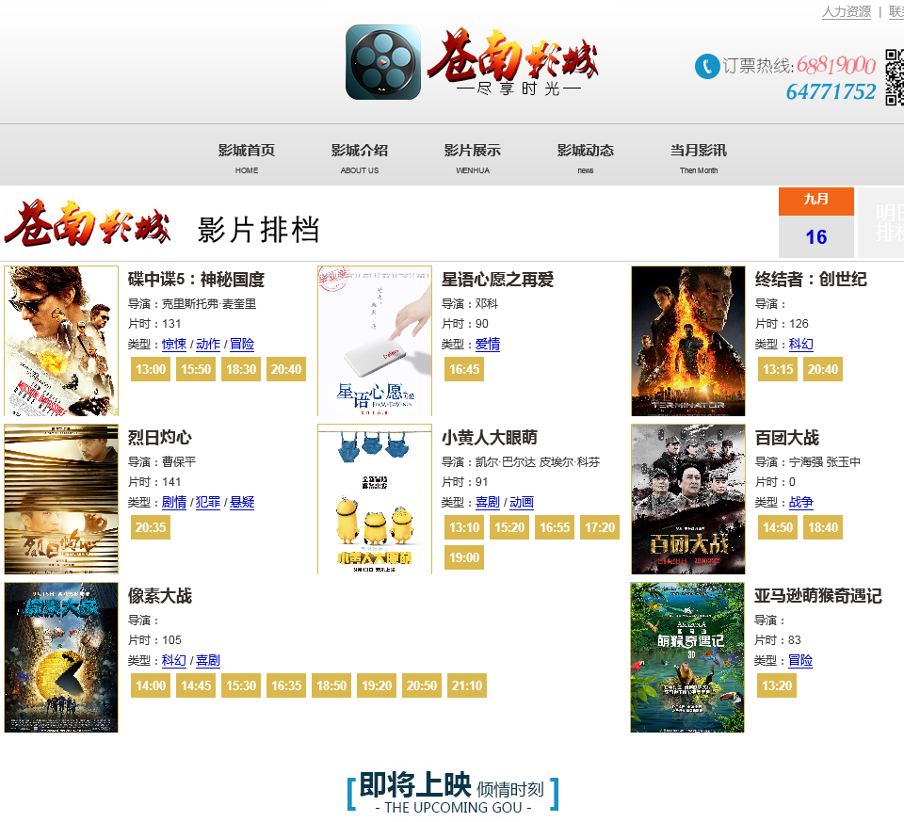Open the 亚马逊萌猴奇遇记 poster
The image size is (904, 822).
[x=687, y=657]
